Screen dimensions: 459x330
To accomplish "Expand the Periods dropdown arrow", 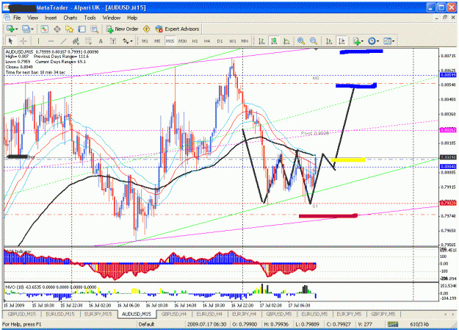I will pyautogui.click(x=378, y=41).
